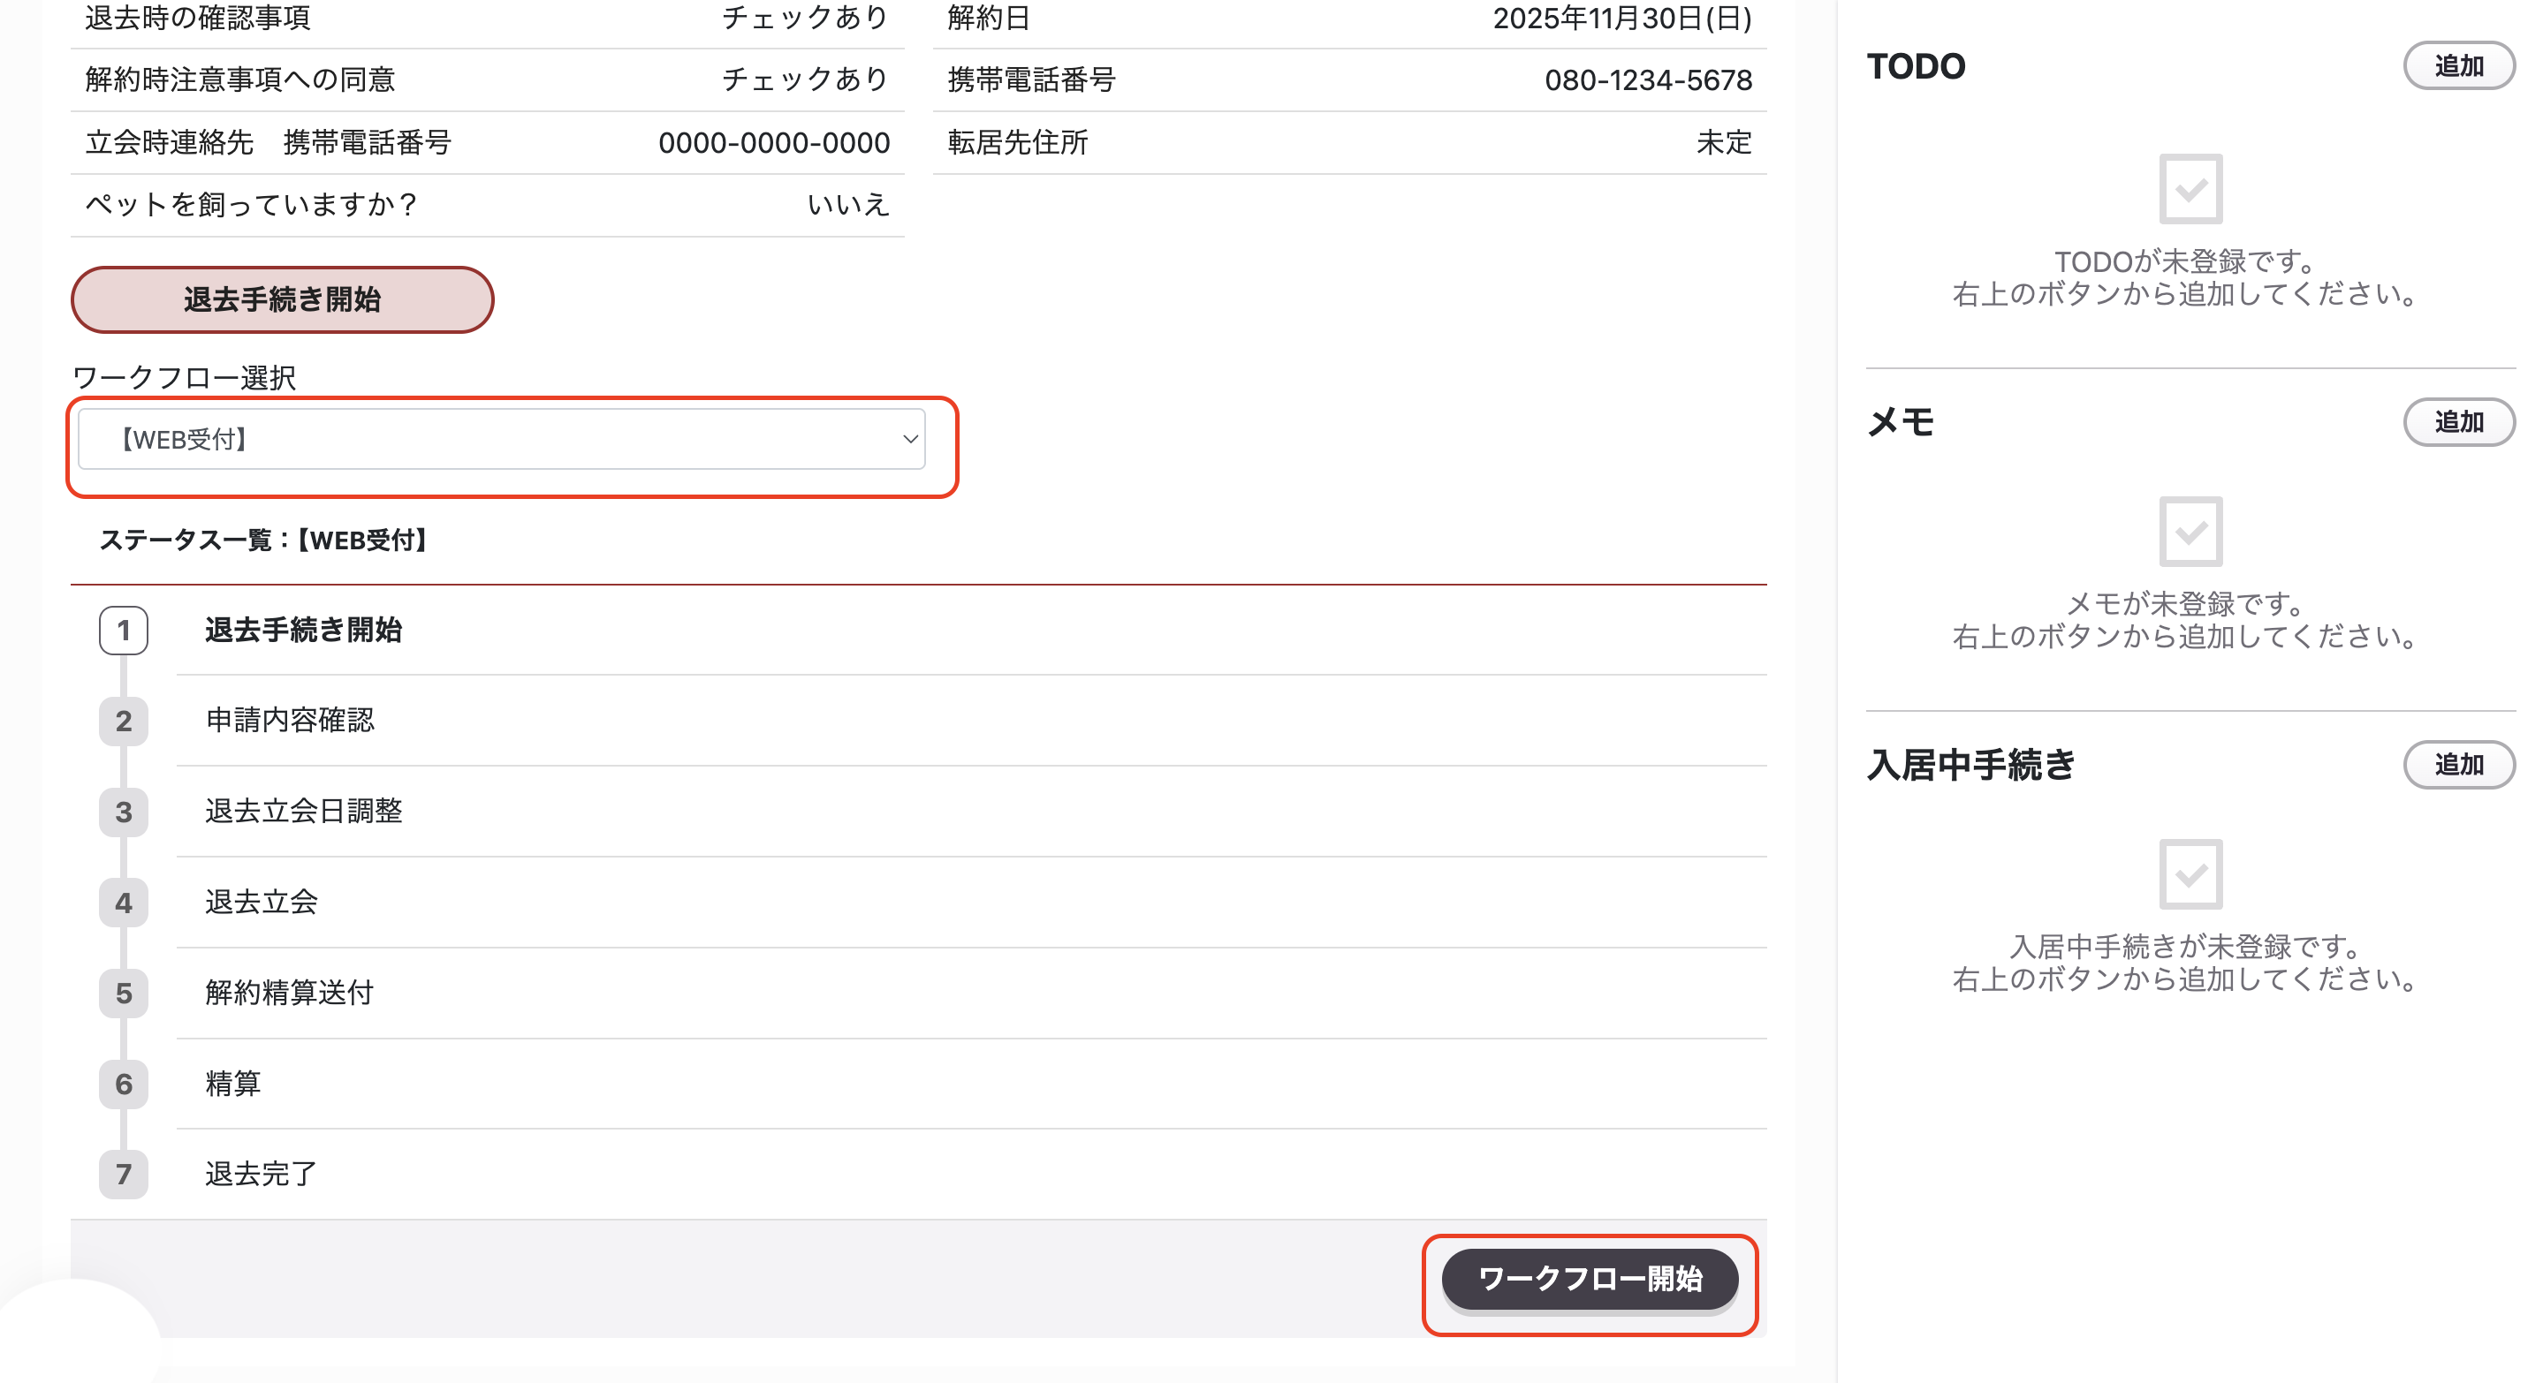
Task: Click メモが未登録です message
Action: click(2186, 604)
